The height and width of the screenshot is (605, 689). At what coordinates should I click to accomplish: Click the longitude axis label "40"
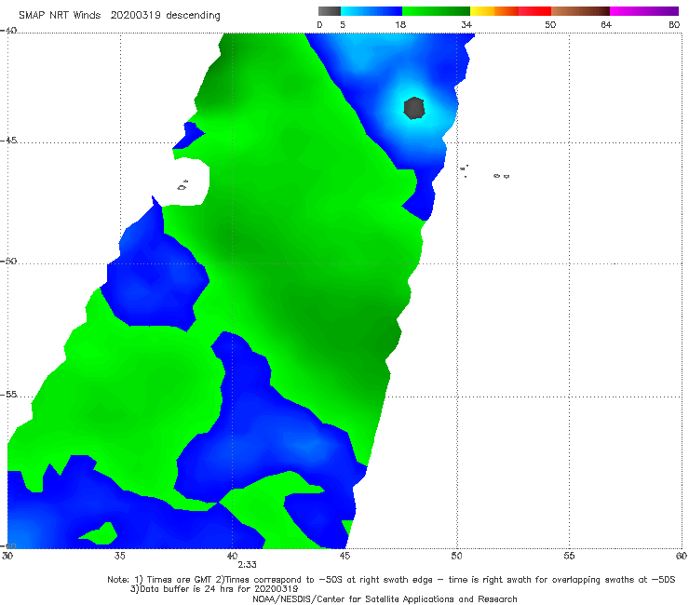[x=232, y=556]
